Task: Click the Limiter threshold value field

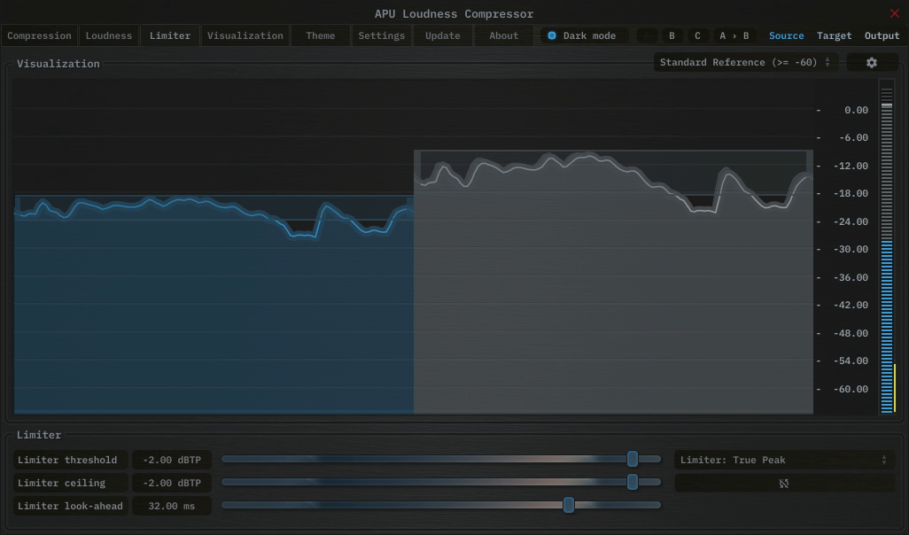Action: (171, 459)
